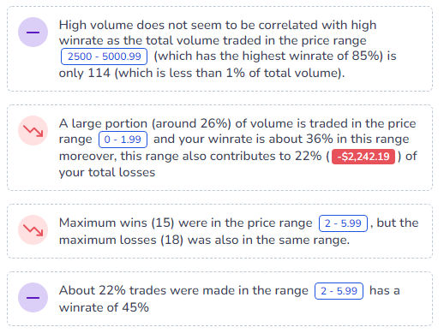Select the 2500 - 5000.99 price range badge
444x333 pixels.
[104, 56]
